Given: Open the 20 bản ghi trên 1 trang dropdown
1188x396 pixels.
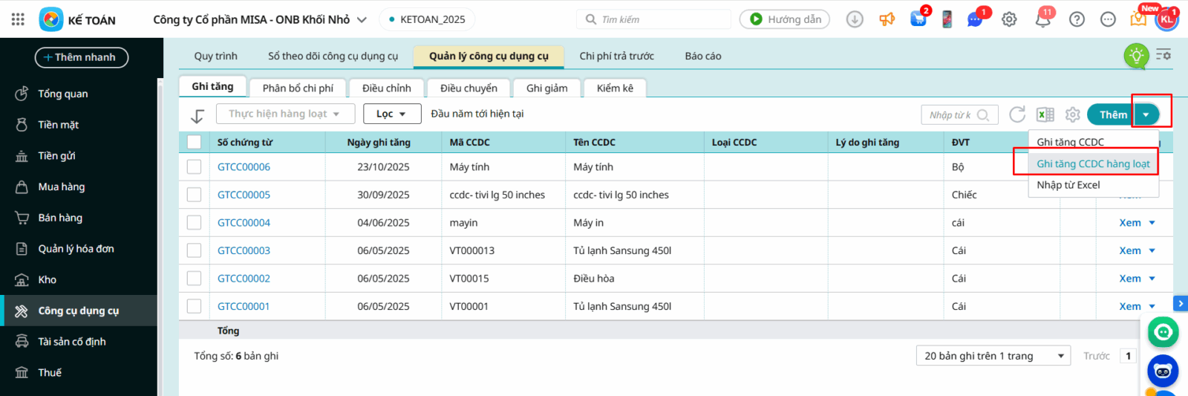Looking at the screenshot, I should (x=993, y=356).
